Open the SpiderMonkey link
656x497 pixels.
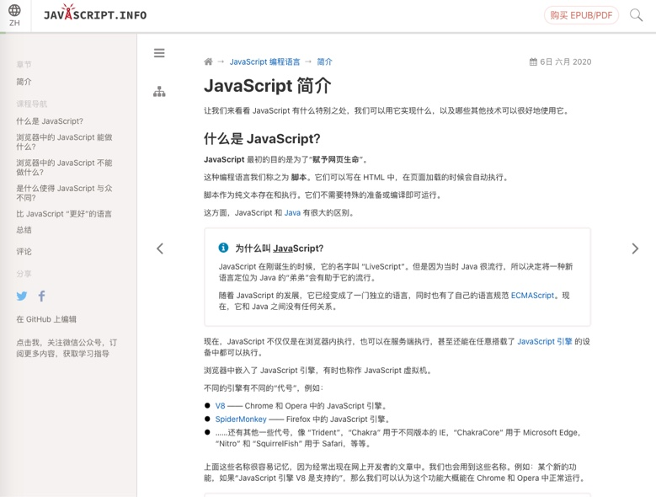[241, 420]
